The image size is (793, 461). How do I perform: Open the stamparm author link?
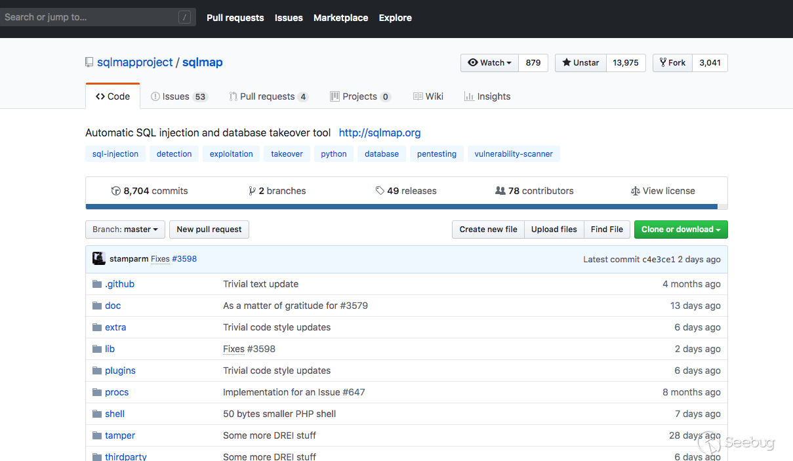129,259
